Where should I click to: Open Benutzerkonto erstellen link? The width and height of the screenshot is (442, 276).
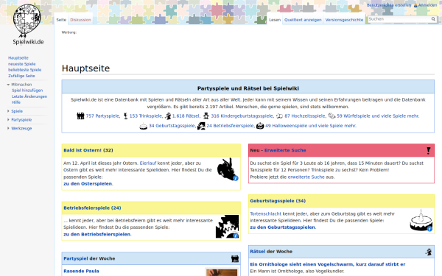tap(389, 5)
